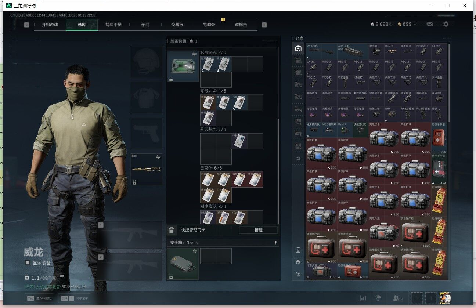Viewport: 476px width, 308px height.
Task: Open the settings gear in the top bar
Action: (446, 24)
